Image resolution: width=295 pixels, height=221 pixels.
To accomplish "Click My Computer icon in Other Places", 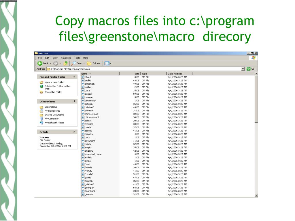I will point(41,119).
